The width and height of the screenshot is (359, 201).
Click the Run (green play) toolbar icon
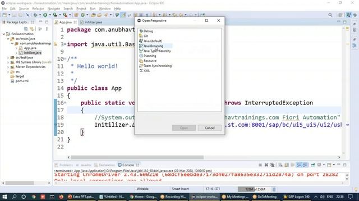(45, 15)
